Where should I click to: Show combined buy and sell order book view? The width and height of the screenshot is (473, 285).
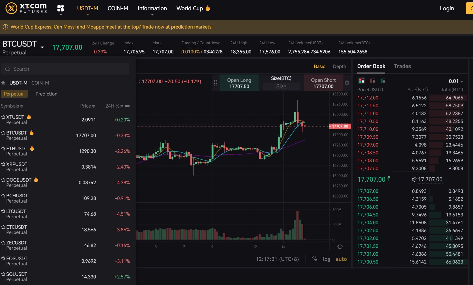[362, 81]
